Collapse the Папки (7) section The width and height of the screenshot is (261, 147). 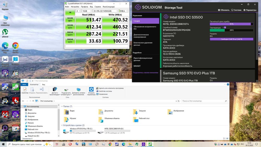tap(62, 106)
